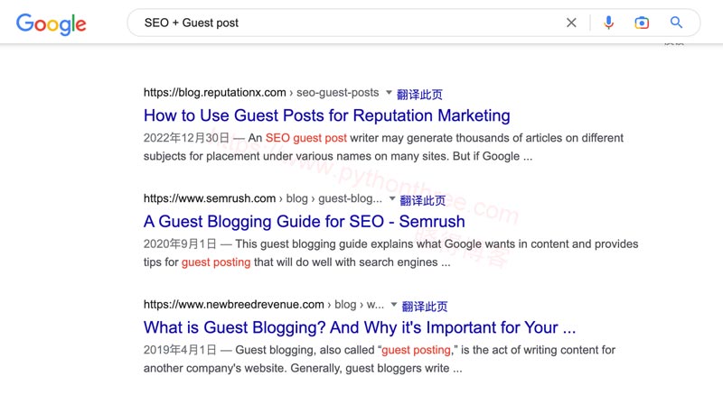Viewport: 723px width, 395px height.
Task: Click the Google logo
Action: [52, 24]
